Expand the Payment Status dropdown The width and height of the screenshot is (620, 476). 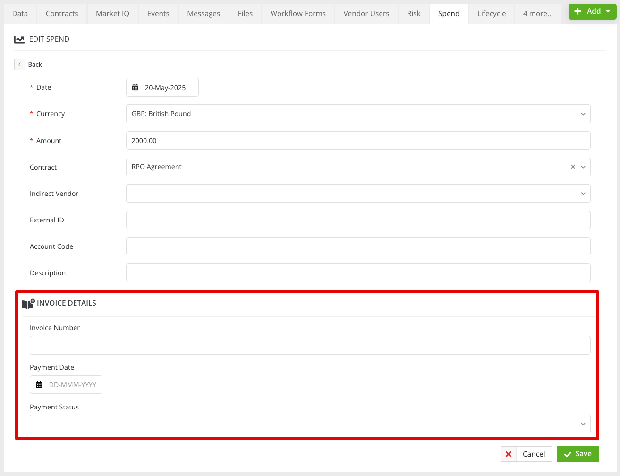[310, 424]
